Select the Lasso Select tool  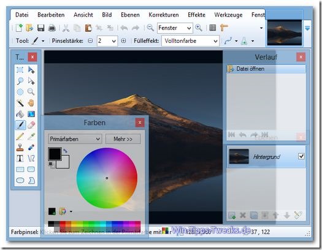[x=20, y=81]
